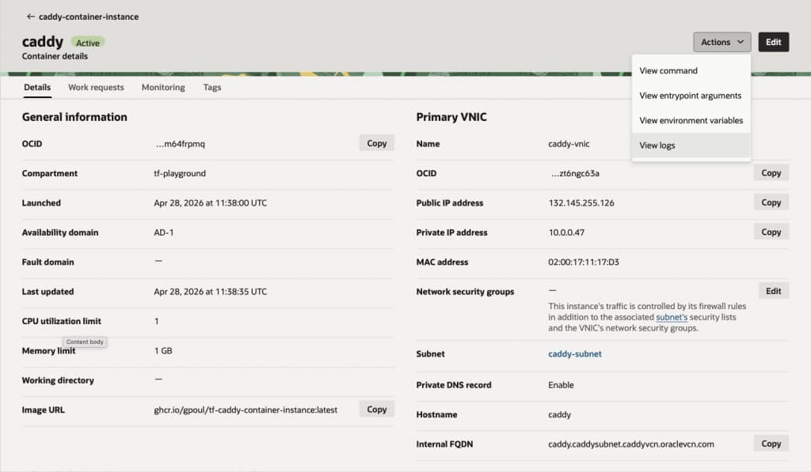This screenshot has width=811, height=472.
Task: Click the Hostname value caddy
Action: pos(559,414)
